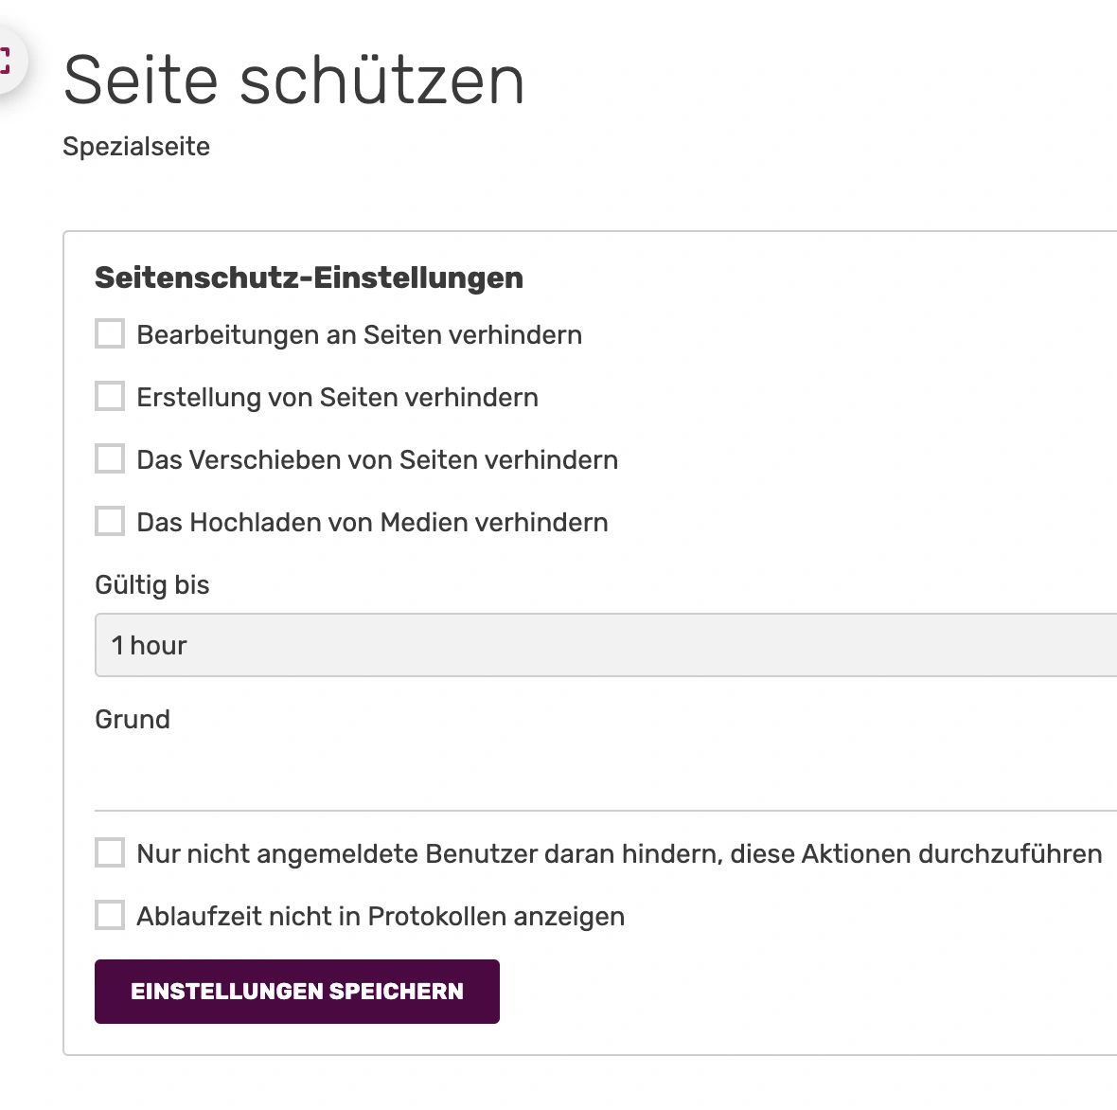
Task: Tick the 'Erstellung von Seiten verhindern' checkbox
Action: pyautogui.click(x=110, y=397)
